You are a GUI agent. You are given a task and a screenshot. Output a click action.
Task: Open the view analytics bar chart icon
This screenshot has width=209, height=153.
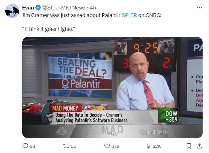tap(148, 146)
